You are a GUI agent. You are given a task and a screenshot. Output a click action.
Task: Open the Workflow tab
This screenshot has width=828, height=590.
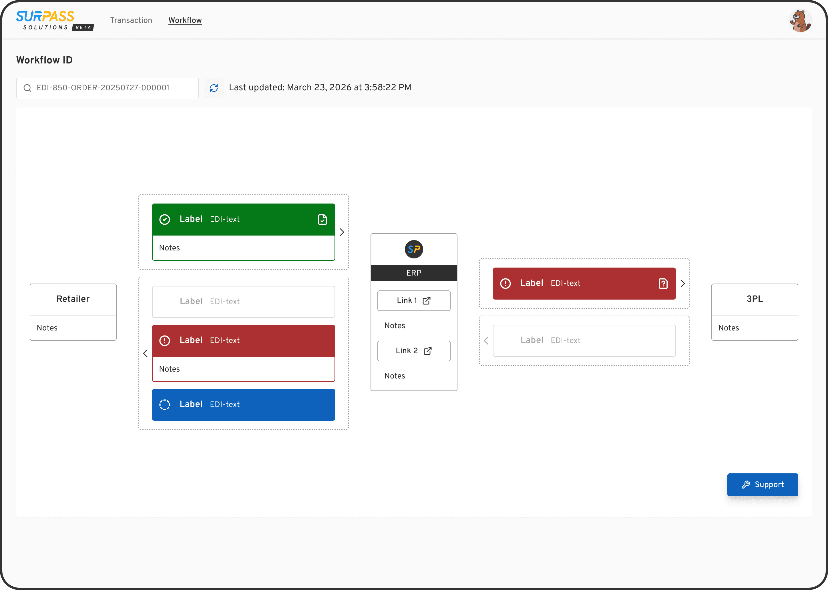pos(185,20)
